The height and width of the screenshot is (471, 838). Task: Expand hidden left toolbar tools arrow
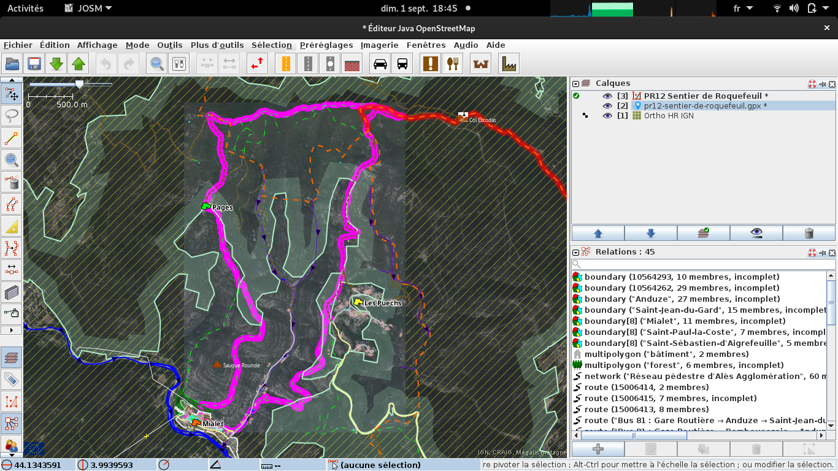point(11,330)
